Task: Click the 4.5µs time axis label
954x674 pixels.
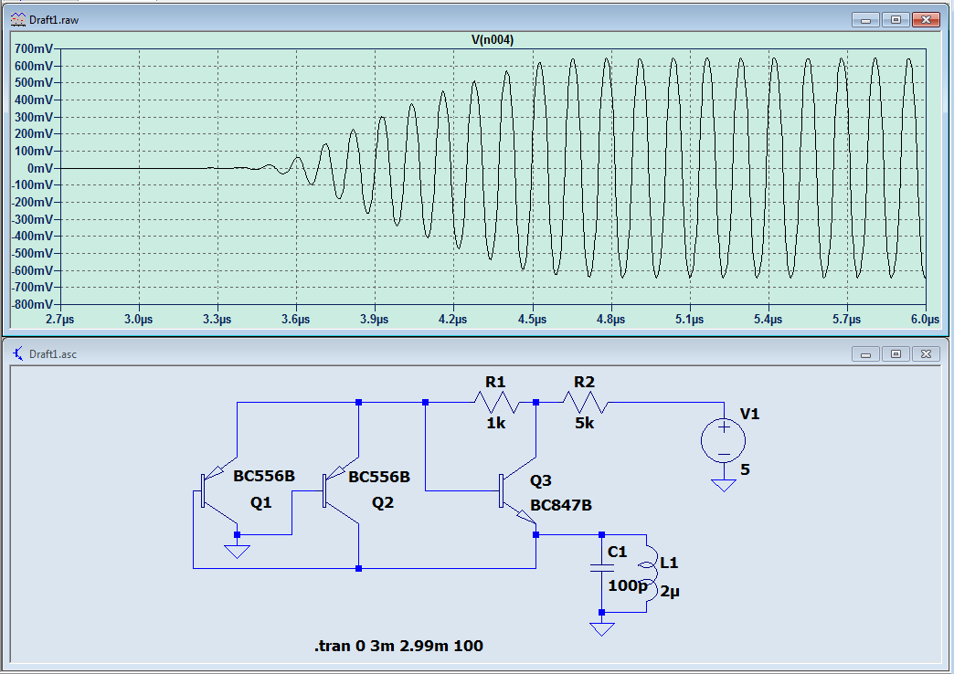Action: (533, 319)
